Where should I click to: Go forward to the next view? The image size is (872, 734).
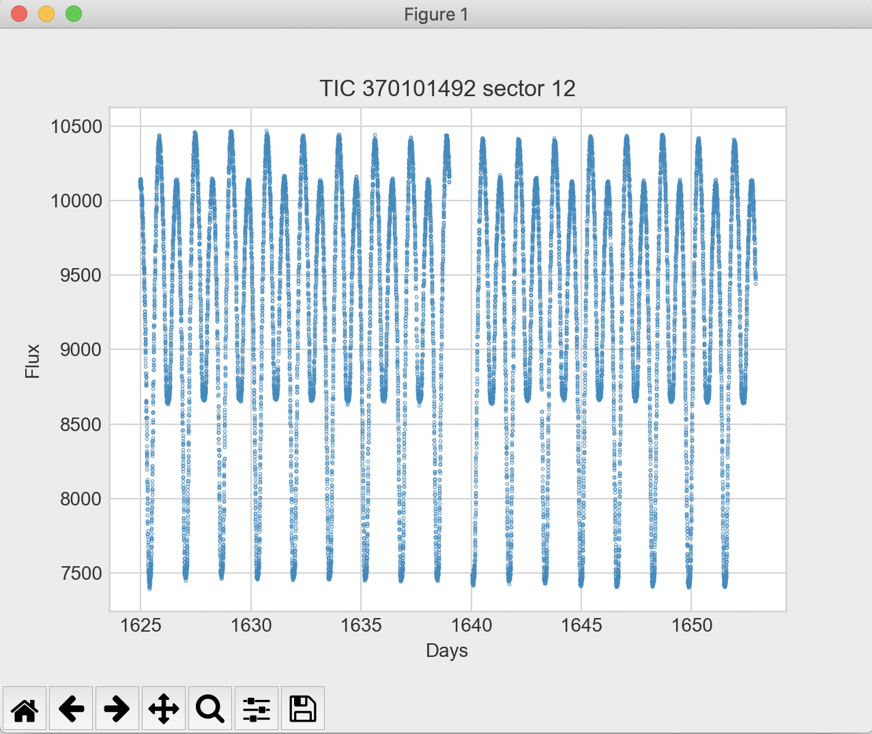pyautogui.click(x=117, y=709)
